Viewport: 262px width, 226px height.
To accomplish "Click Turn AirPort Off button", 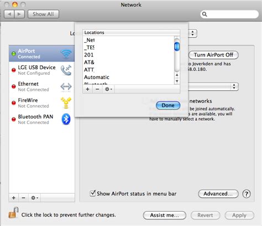I will (x=213, y=55).
